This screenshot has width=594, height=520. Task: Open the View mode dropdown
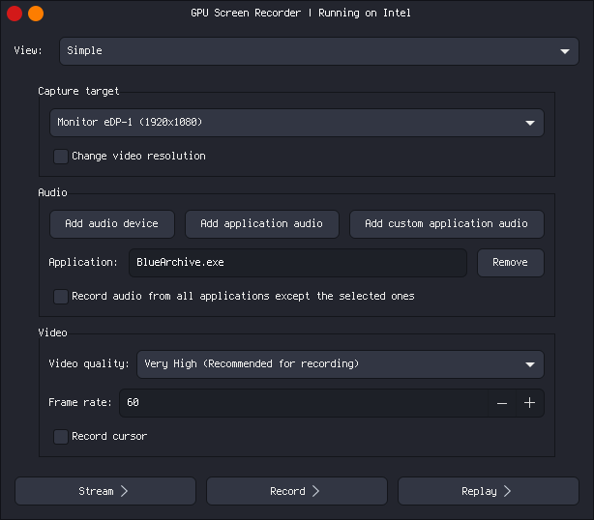(x=319, y=51)
